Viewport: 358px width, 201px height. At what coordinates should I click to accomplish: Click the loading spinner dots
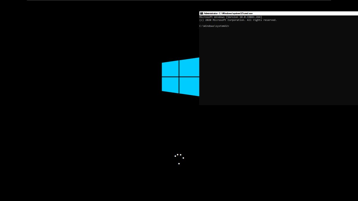click(x=179, y=159)
